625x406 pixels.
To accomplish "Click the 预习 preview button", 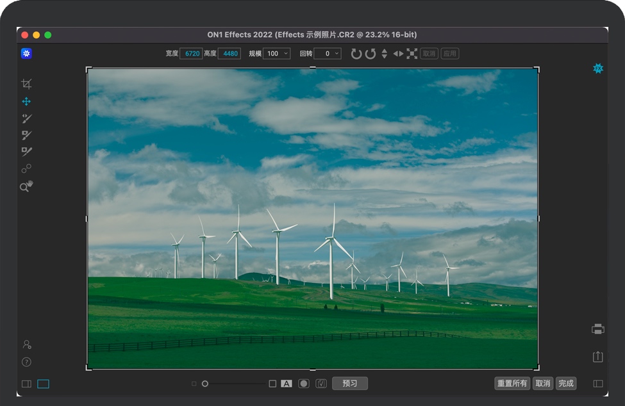I will (x=349, y=384).
